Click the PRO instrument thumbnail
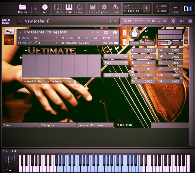Viewport: 195px width, 173px height. 9,40
